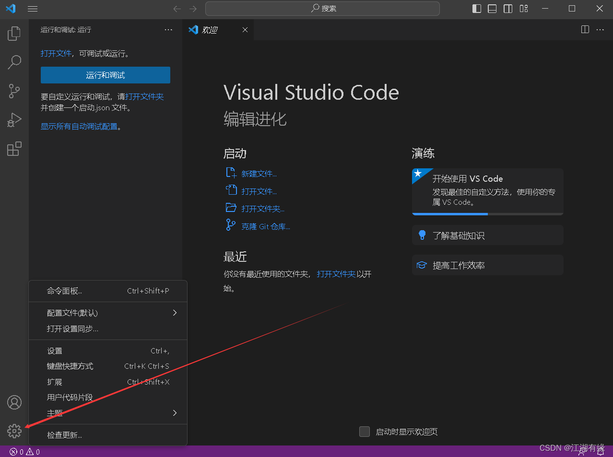Expand 配置文件(默认) submenu
Image resolution: width=613 pixels, height=457 pixels.
pos(108,313)
